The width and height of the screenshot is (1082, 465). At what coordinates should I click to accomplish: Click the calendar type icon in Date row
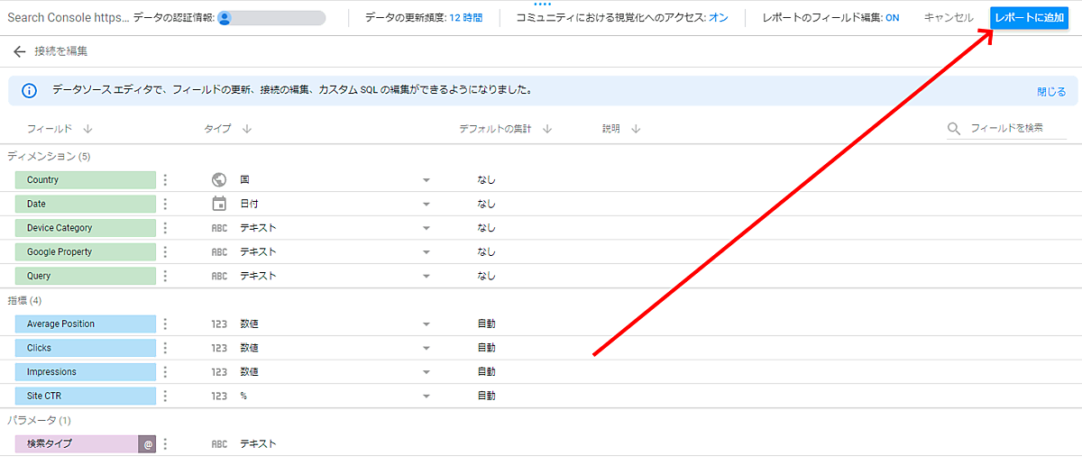tap(219, 204)
